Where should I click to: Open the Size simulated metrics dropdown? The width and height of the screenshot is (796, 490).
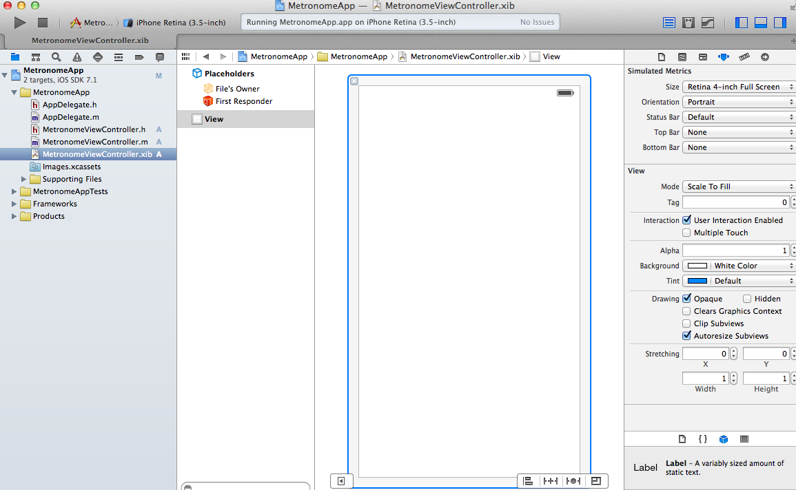pos(739,87)
